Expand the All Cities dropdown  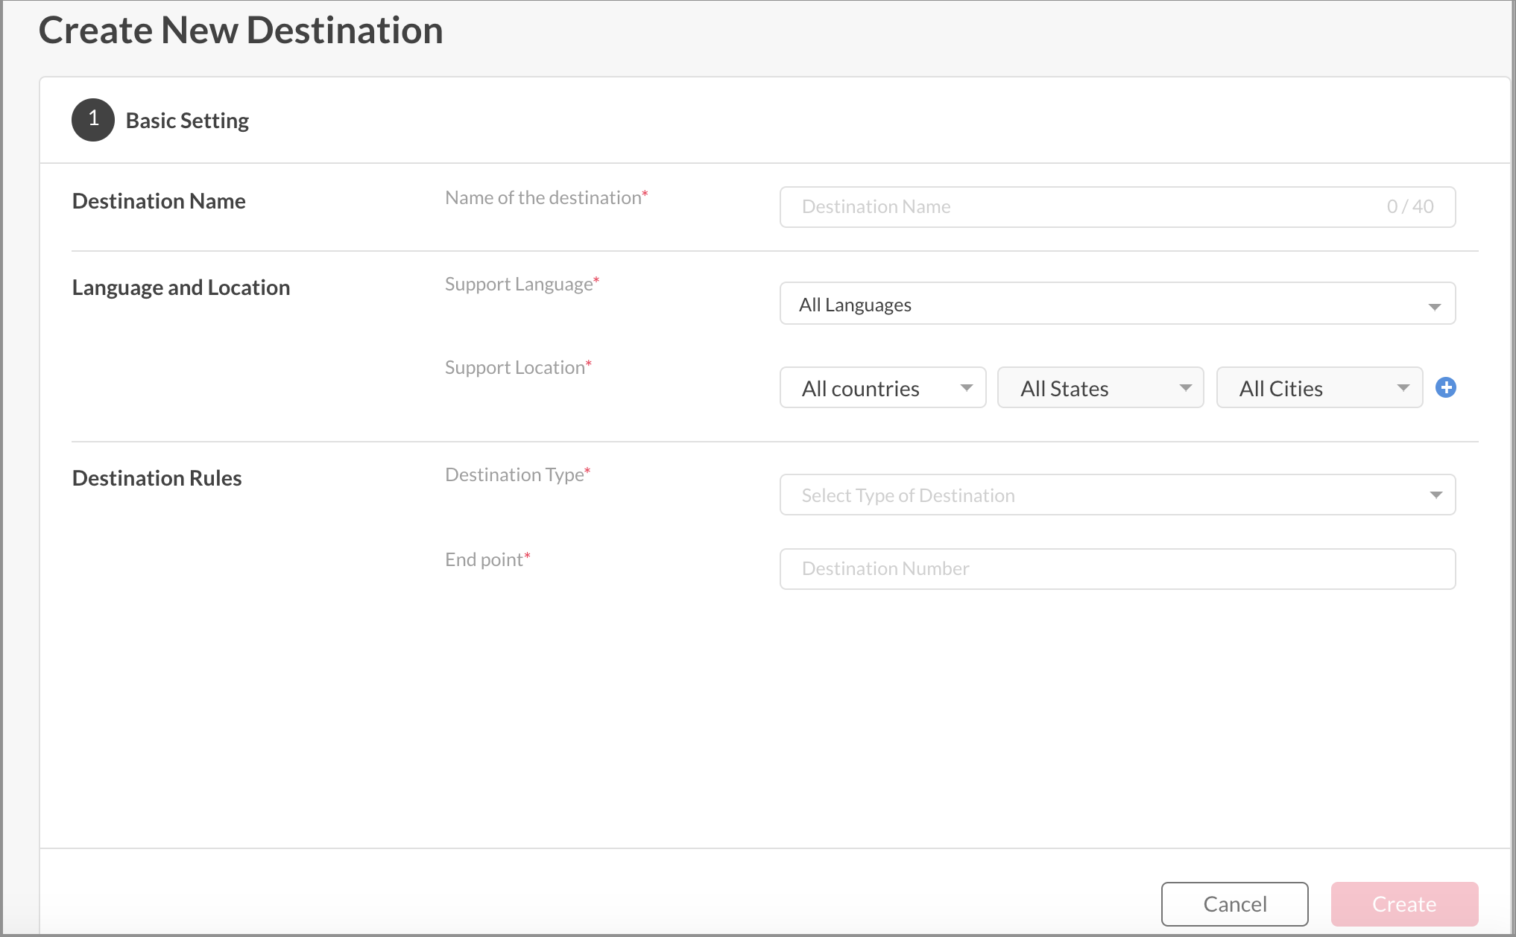1318,388
